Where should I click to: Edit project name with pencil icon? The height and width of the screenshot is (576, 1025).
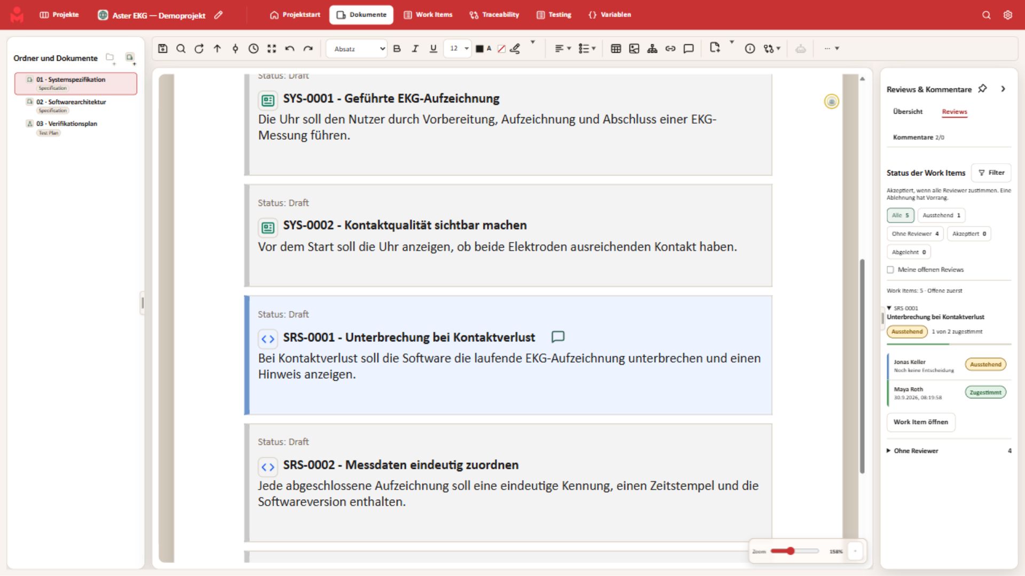click(218, 15)
